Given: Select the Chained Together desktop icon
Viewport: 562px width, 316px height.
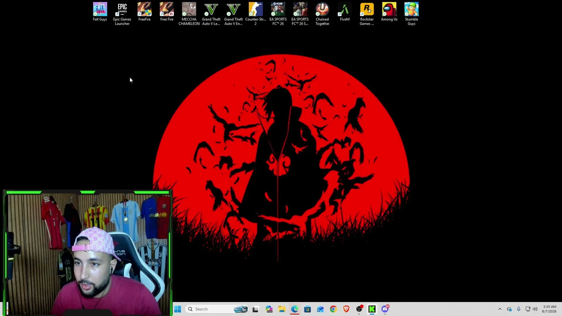Looking at the screenshot, I should click(322, 14).
